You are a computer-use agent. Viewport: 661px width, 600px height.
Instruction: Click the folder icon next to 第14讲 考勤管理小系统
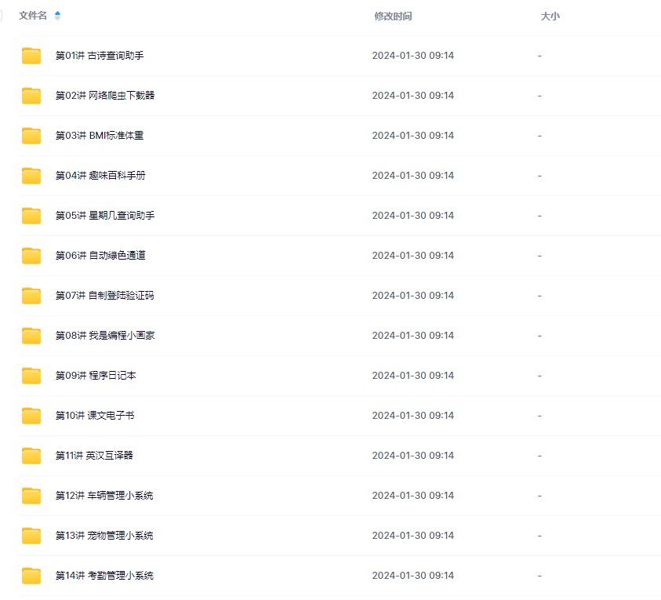pyautogui.click(x=30, y=575)
